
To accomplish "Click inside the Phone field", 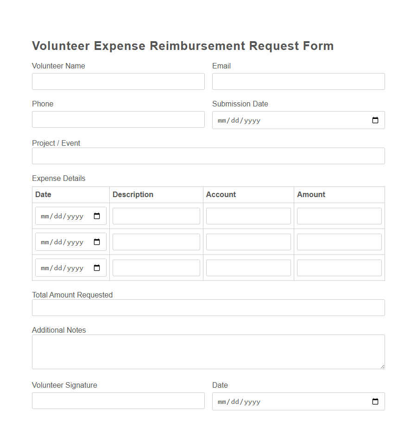I will (x=118, y=119).
